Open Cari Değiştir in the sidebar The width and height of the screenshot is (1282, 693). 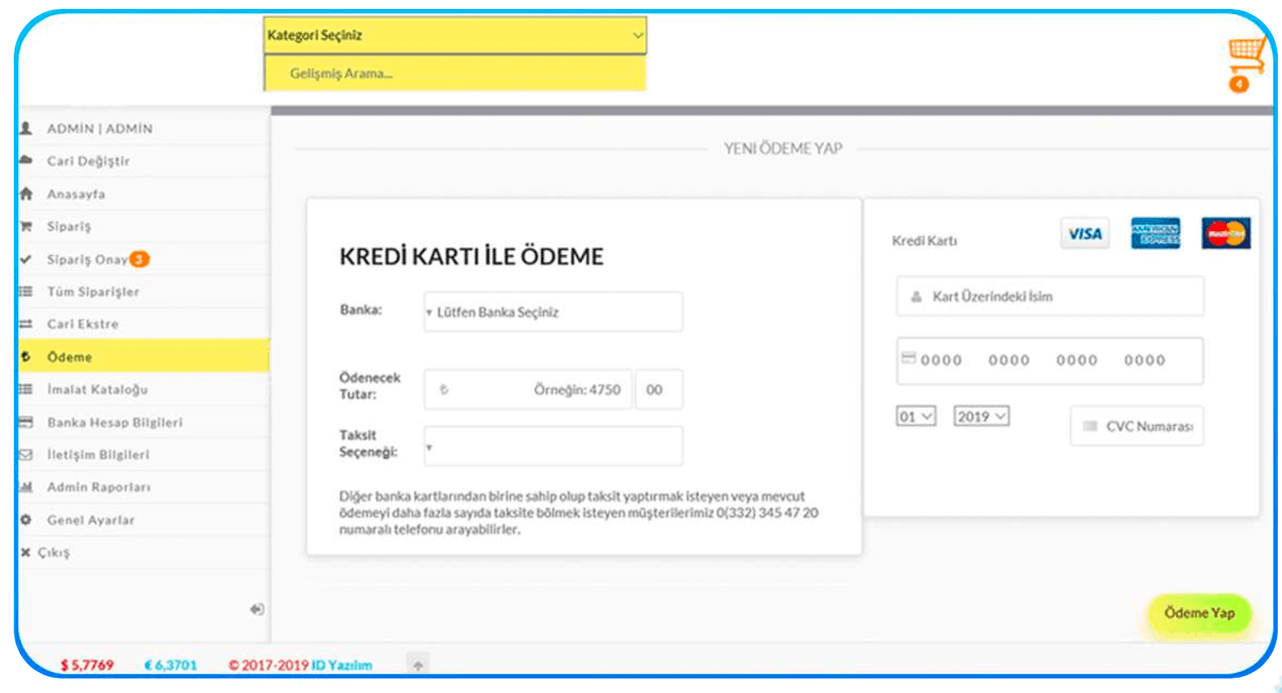pos(144,161)
